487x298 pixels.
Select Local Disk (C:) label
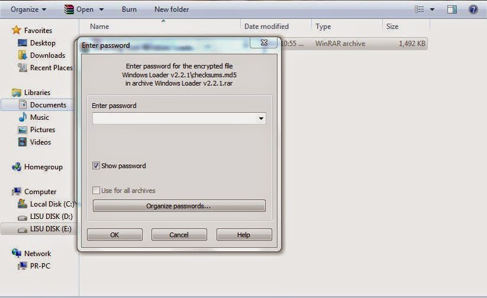point(52,204)
